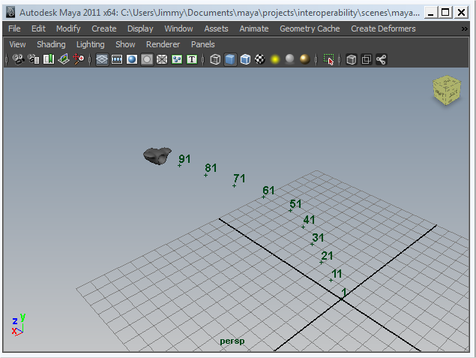476x358 pixels.
Task: Minimize the Maya window
Action: (x=431, y=13)
